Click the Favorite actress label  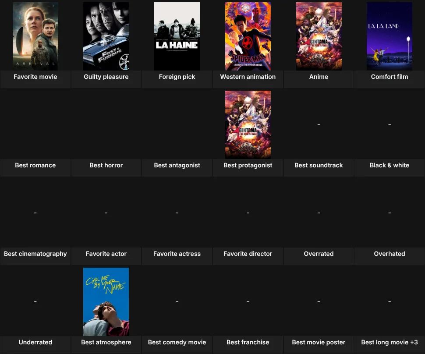(x=177, y=254)
